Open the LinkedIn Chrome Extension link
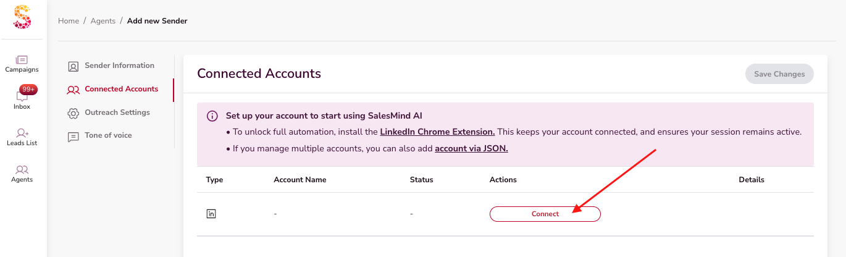Image resolution: width=846 pixels, height=257 pixels. 437,132
